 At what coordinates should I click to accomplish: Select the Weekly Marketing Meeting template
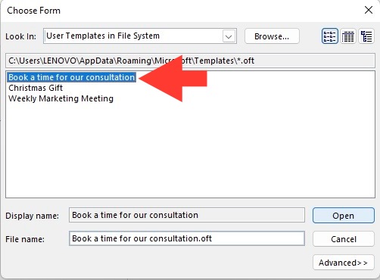tap(61, 98)
